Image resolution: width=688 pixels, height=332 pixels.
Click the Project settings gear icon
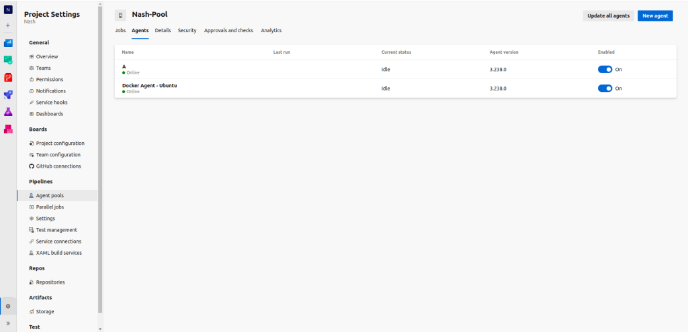[x=8, y=306]
